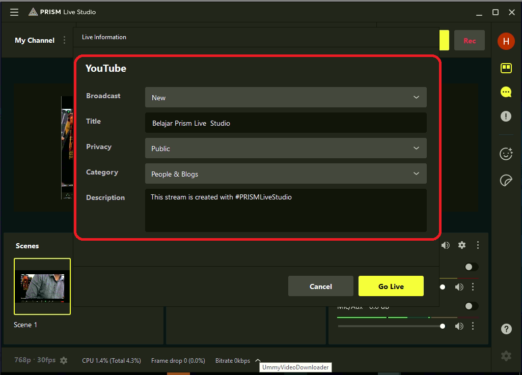
Task: Click the Bitrate 0kbps text
Action: [233, 361]
